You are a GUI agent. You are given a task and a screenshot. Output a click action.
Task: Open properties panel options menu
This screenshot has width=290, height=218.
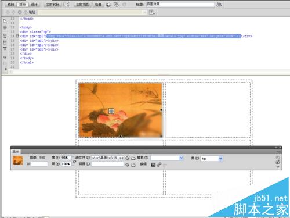278,152
